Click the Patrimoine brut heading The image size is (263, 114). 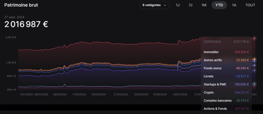pyautogui.click(x=21, y=5)
